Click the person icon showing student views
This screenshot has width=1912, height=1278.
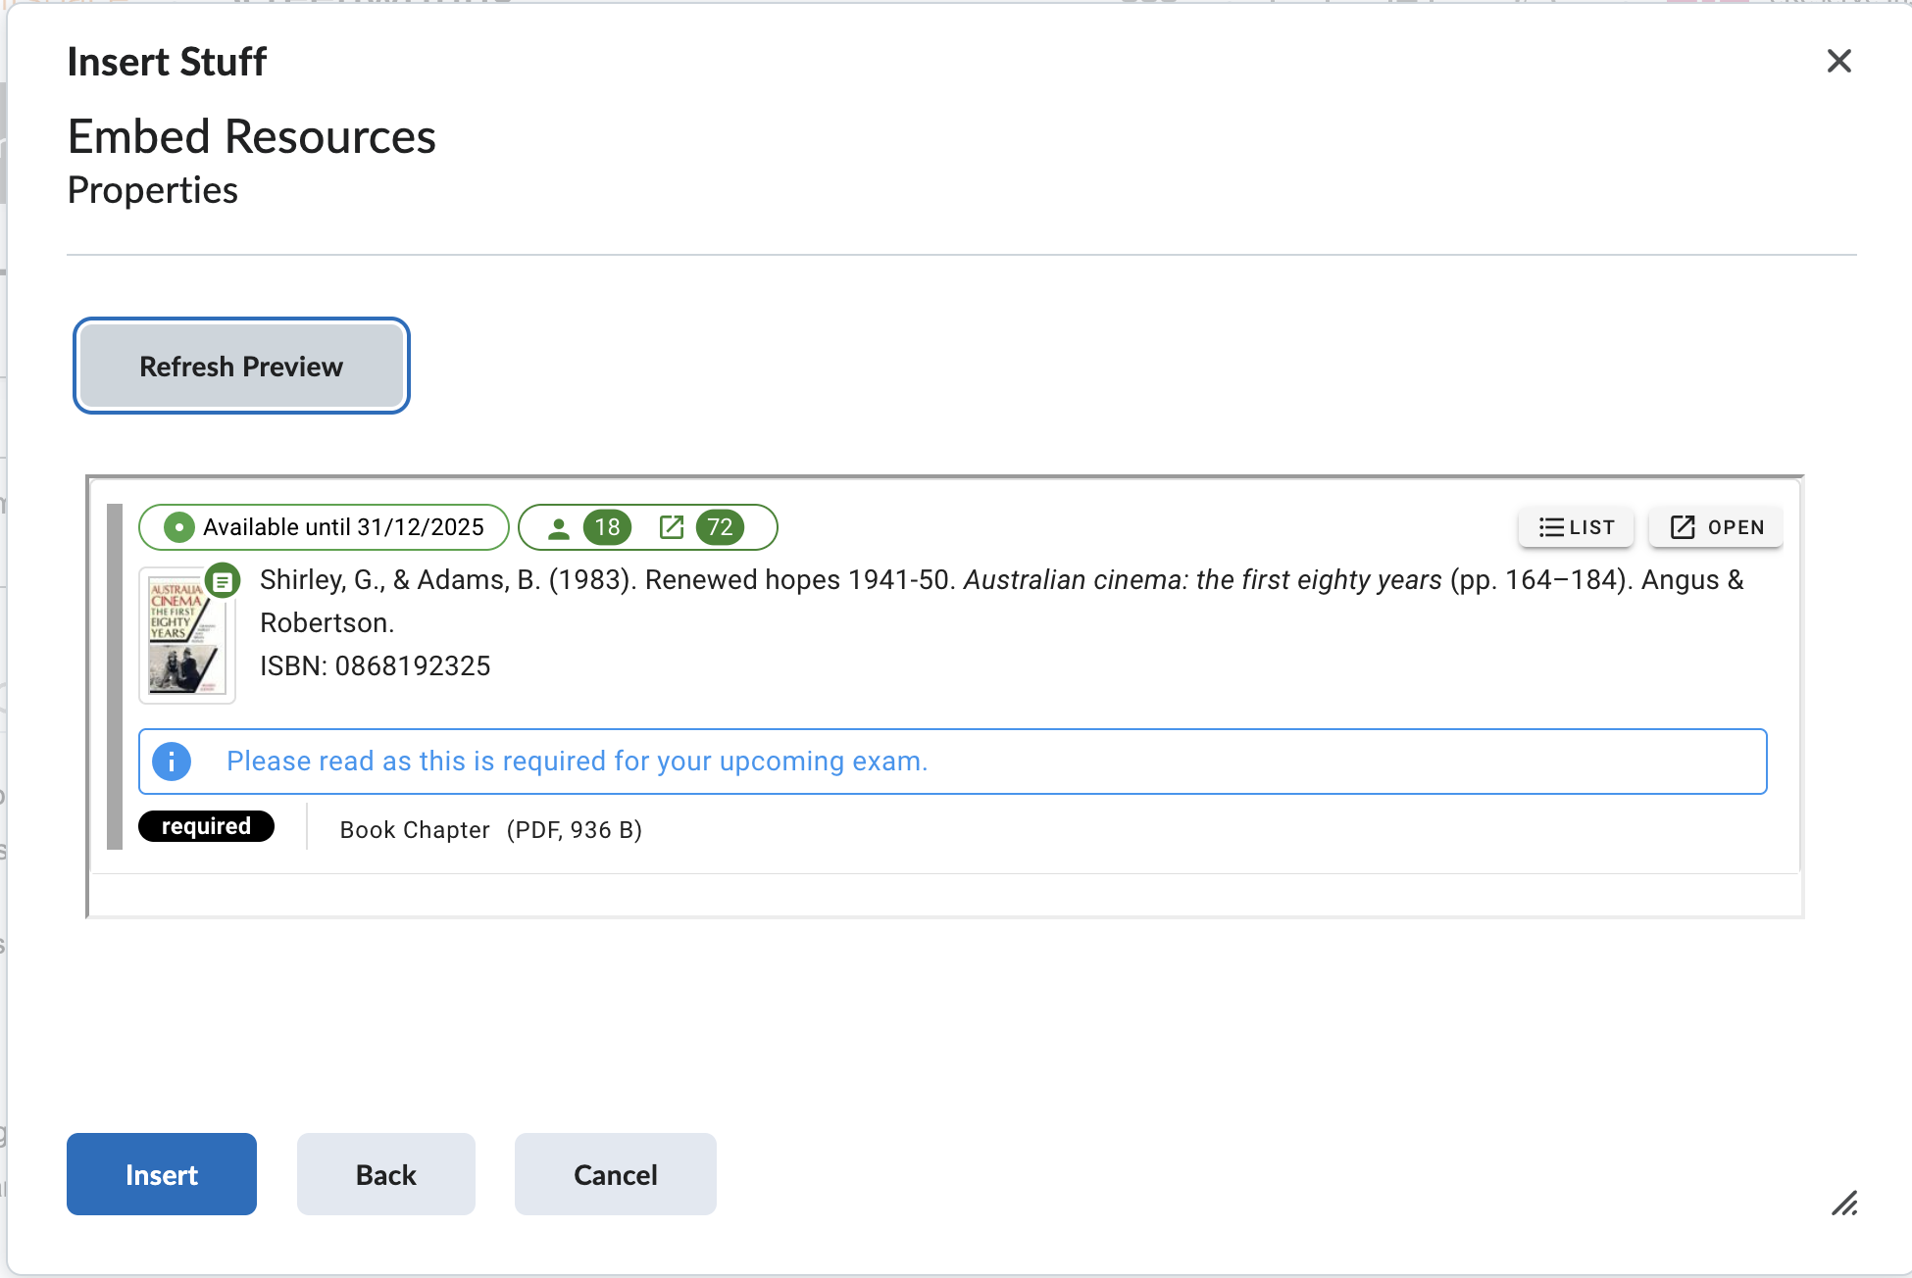coord(559,527)
